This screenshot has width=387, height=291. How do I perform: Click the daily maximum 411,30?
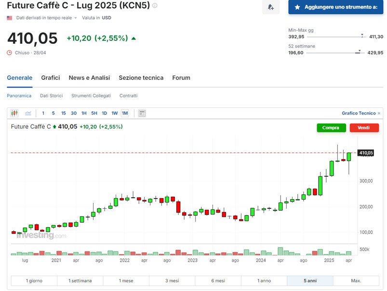(x=376, y=37)
